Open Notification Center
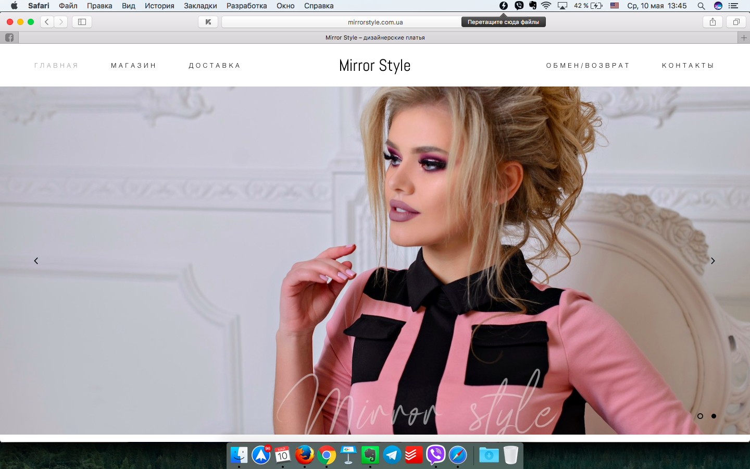Screen dimensions: 750x469 (734, 6)
